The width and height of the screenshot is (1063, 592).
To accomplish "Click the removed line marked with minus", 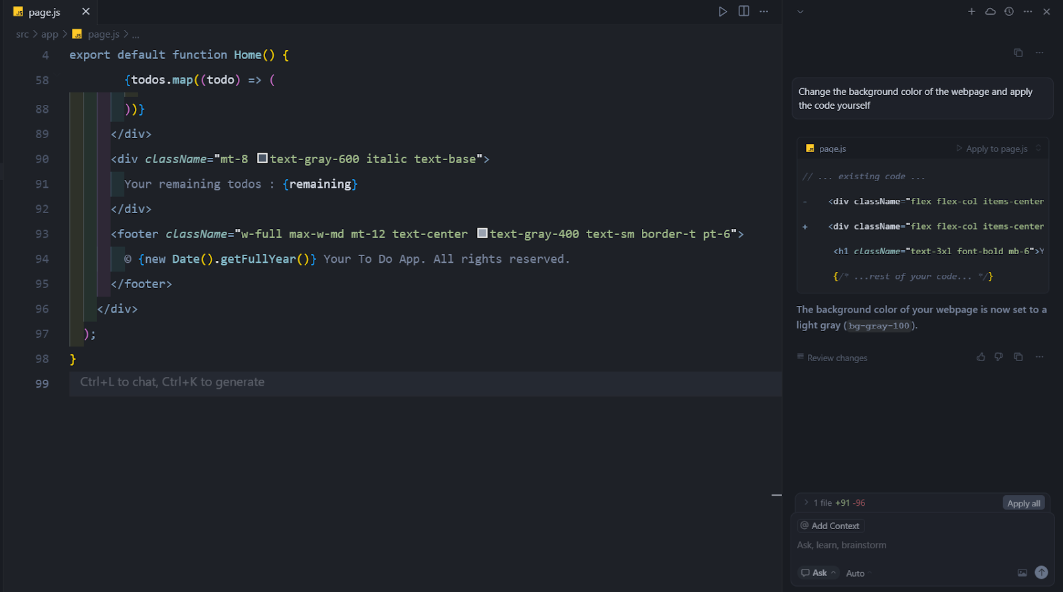I will 923,201.
